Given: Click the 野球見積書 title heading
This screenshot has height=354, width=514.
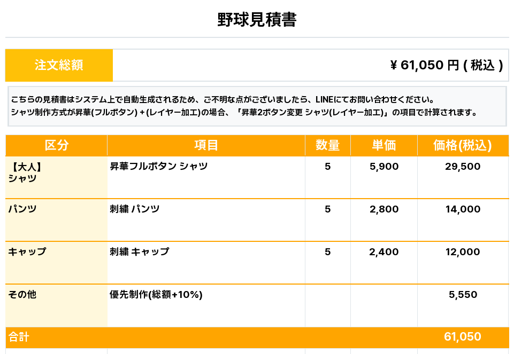Looking at the screenshot, I should (257, 20).
